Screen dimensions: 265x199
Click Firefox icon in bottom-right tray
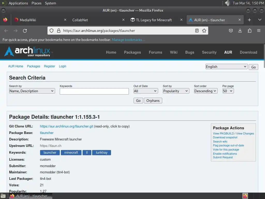(245, 196)
